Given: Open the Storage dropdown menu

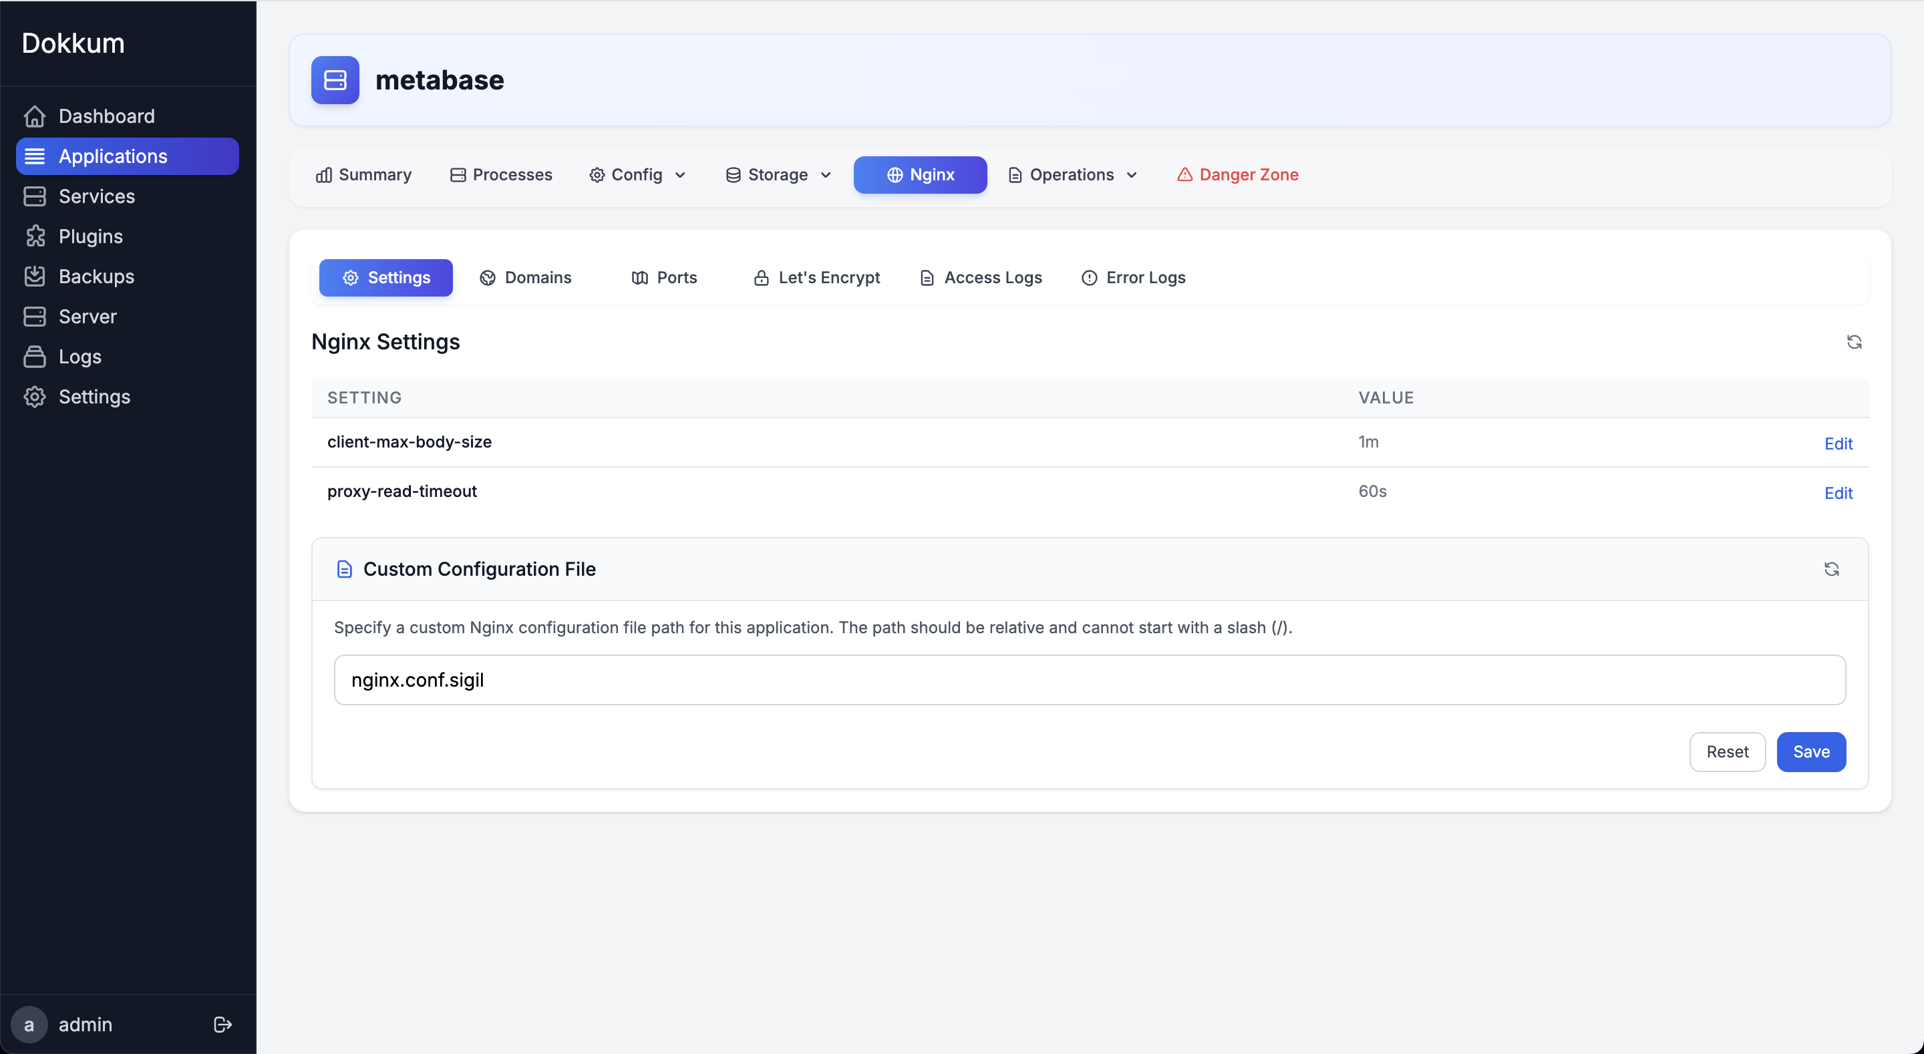Looking at the screenshot, I should tap(778, 175).
